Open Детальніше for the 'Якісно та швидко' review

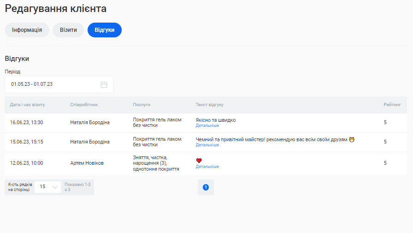click(x=207, y=125)
